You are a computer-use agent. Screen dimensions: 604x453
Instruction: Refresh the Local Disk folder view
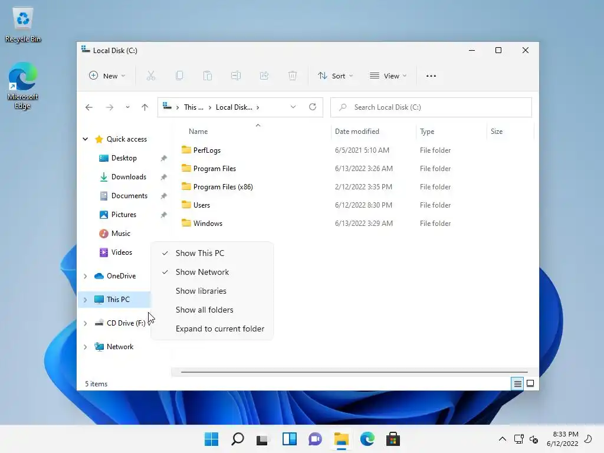(x=313, y=107)
